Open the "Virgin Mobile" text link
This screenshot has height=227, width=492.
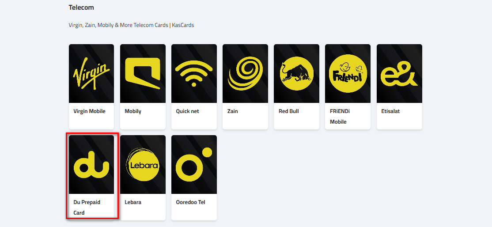89,111
